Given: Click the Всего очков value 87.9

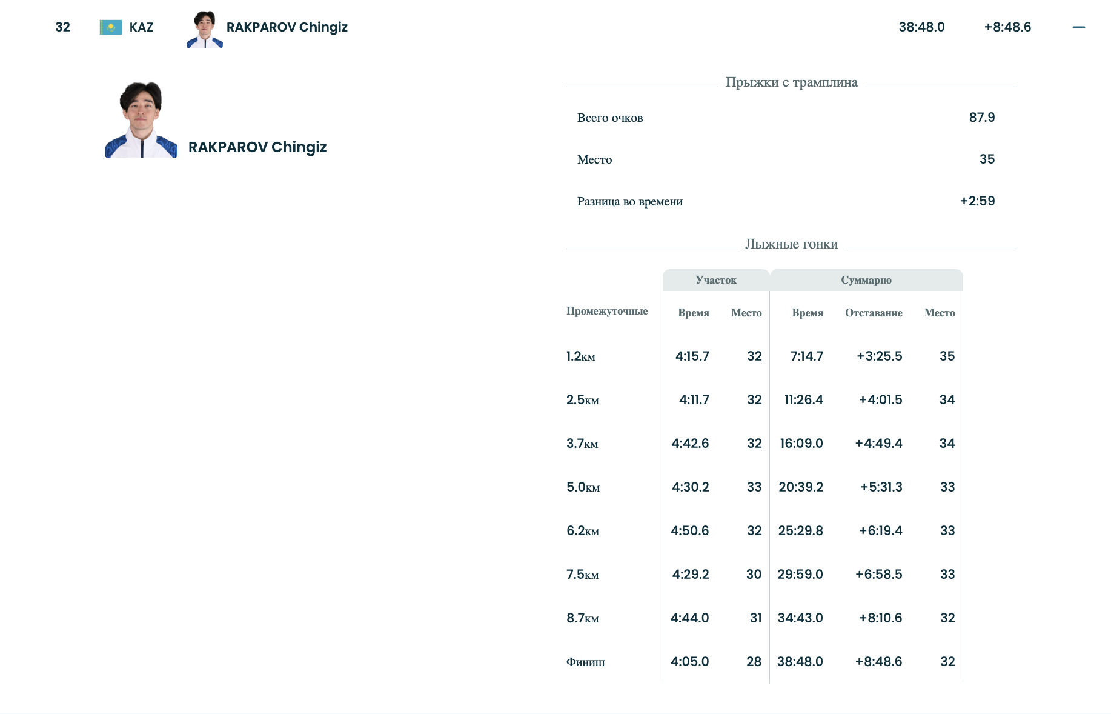Looking at the screenshot, I should coord(981,118).
